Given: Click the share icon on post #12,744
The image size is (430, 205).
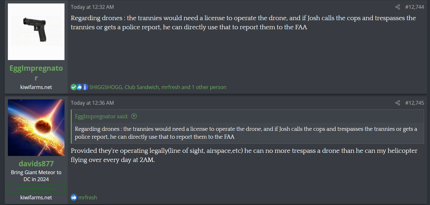Looking at the screenshot, I should (398, 7).
